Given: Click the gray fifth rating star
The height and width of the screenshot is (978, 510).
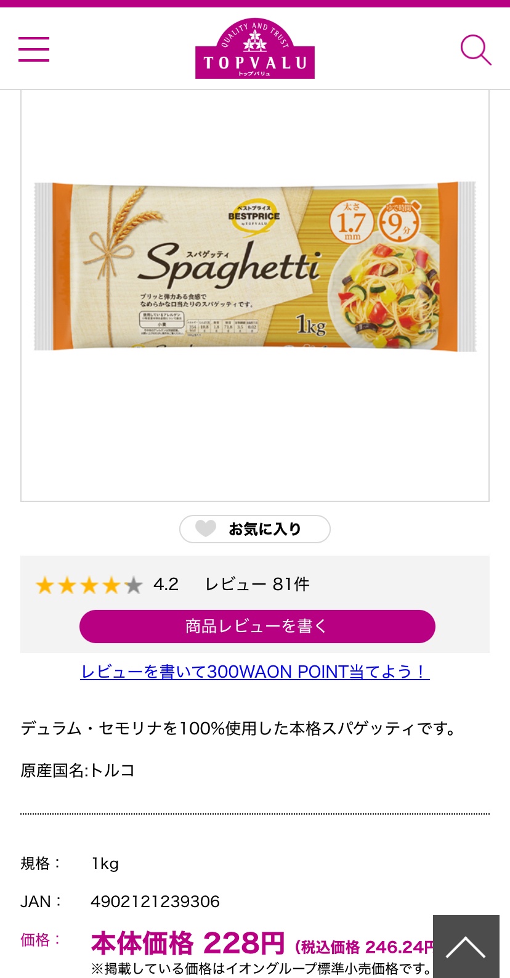Looking at the screenshot, I should point(133,585).
